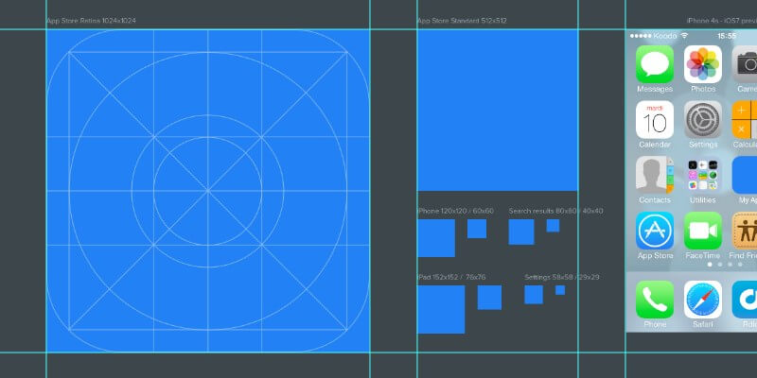Expand the Utilities folder
757x378 pixels.
pyautogui.click(x=703, y=175)
